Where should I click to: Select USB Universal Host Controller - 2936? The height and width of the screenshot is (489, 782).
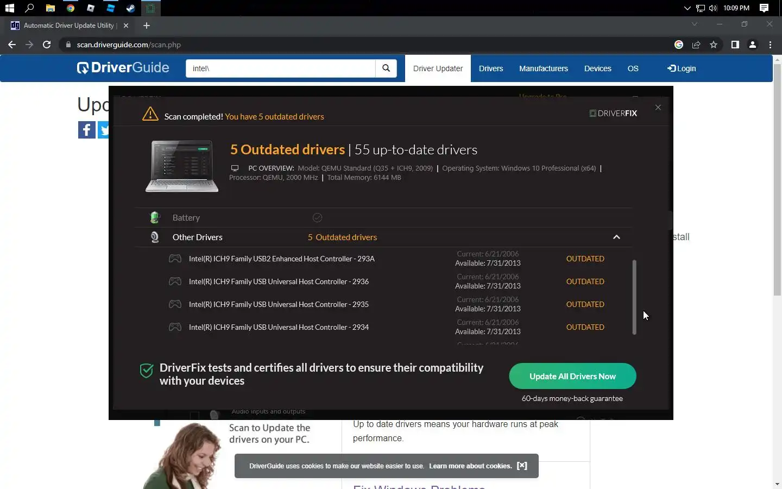[x=279, y=281]
